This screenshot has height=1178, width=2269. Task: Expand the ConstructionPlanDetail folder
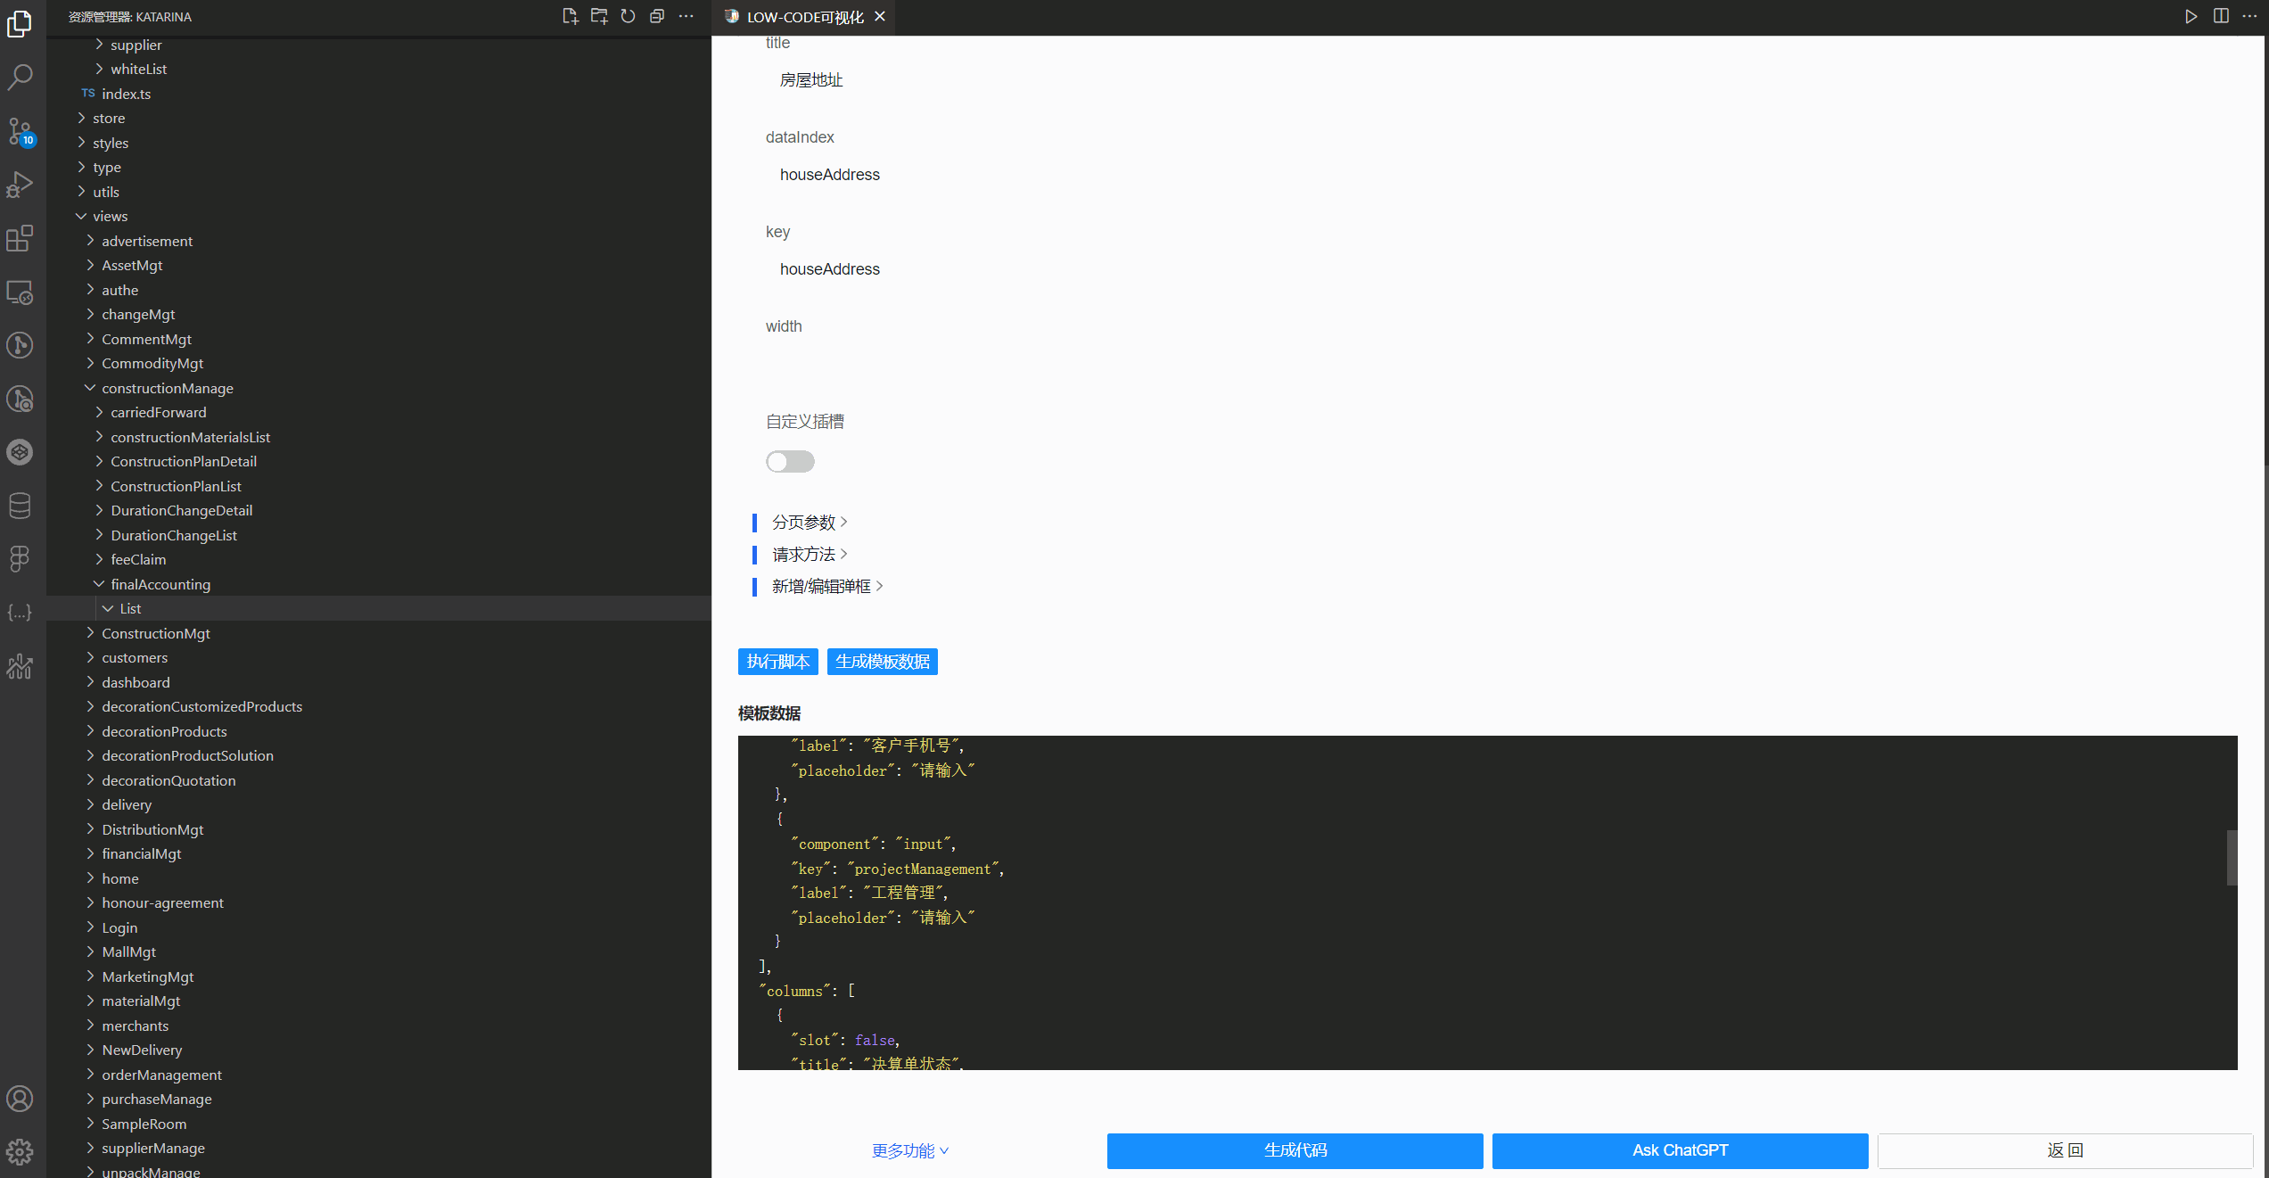(184, 461)
